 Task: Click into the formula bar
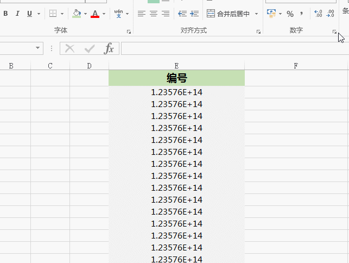[x=235, y=48]
